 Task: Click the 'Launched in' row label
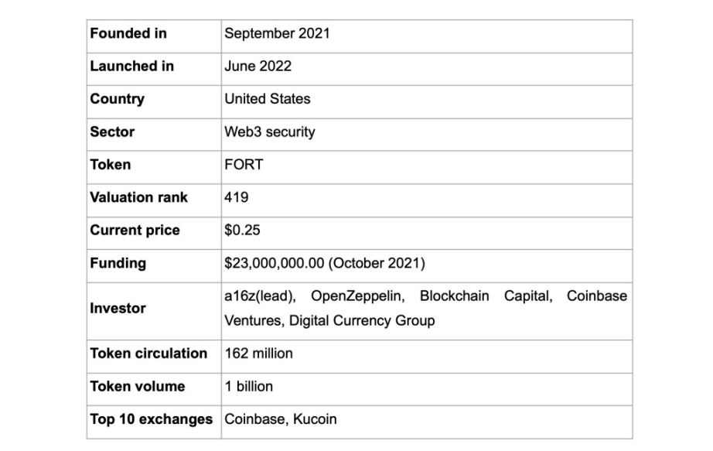tap(132, 67)
